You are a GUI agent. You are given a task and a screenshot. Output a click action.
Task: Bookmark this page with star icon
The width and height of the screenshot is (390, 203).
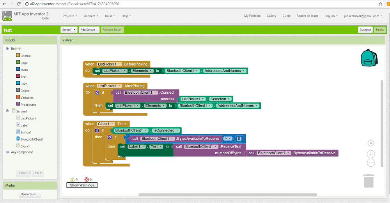[381, 4]
